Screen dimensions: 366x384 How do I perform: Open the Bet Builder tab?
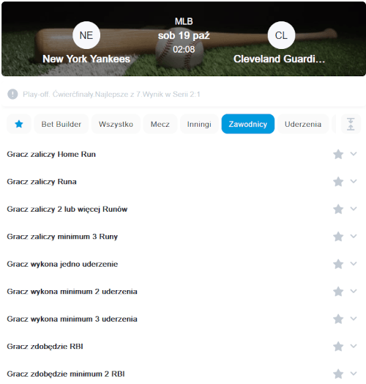[x=61, y=124]
